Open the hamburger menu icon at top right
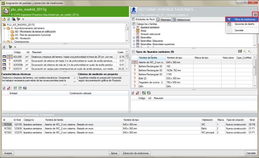 tap(255, 15)
